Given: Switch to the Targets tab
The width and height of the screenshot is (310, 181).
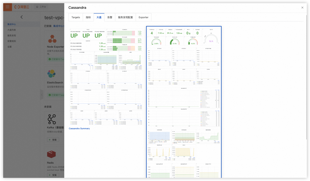Looking at the screenshot, I should click(x=76, y=17).
